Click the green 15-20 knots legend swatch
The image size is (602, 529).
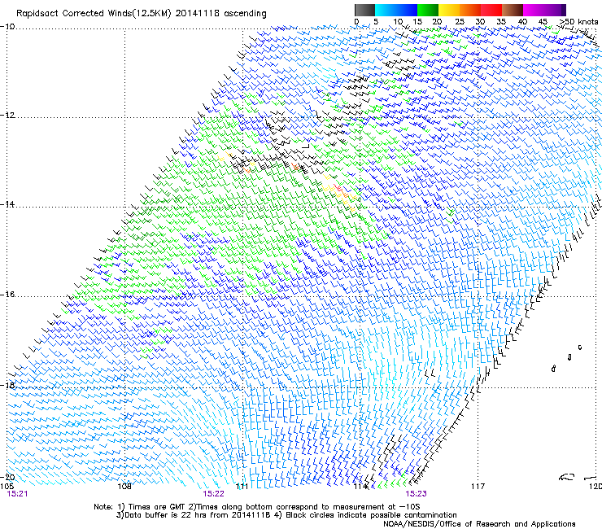[428, 10]
